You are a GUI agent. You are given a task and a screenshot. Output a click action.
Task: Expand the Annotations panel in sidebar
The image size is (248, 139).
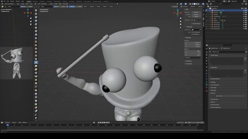pyautogui.click(x=189, y=64)
